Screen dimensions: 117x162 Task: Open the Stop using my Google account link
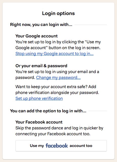tap(54, 54)
